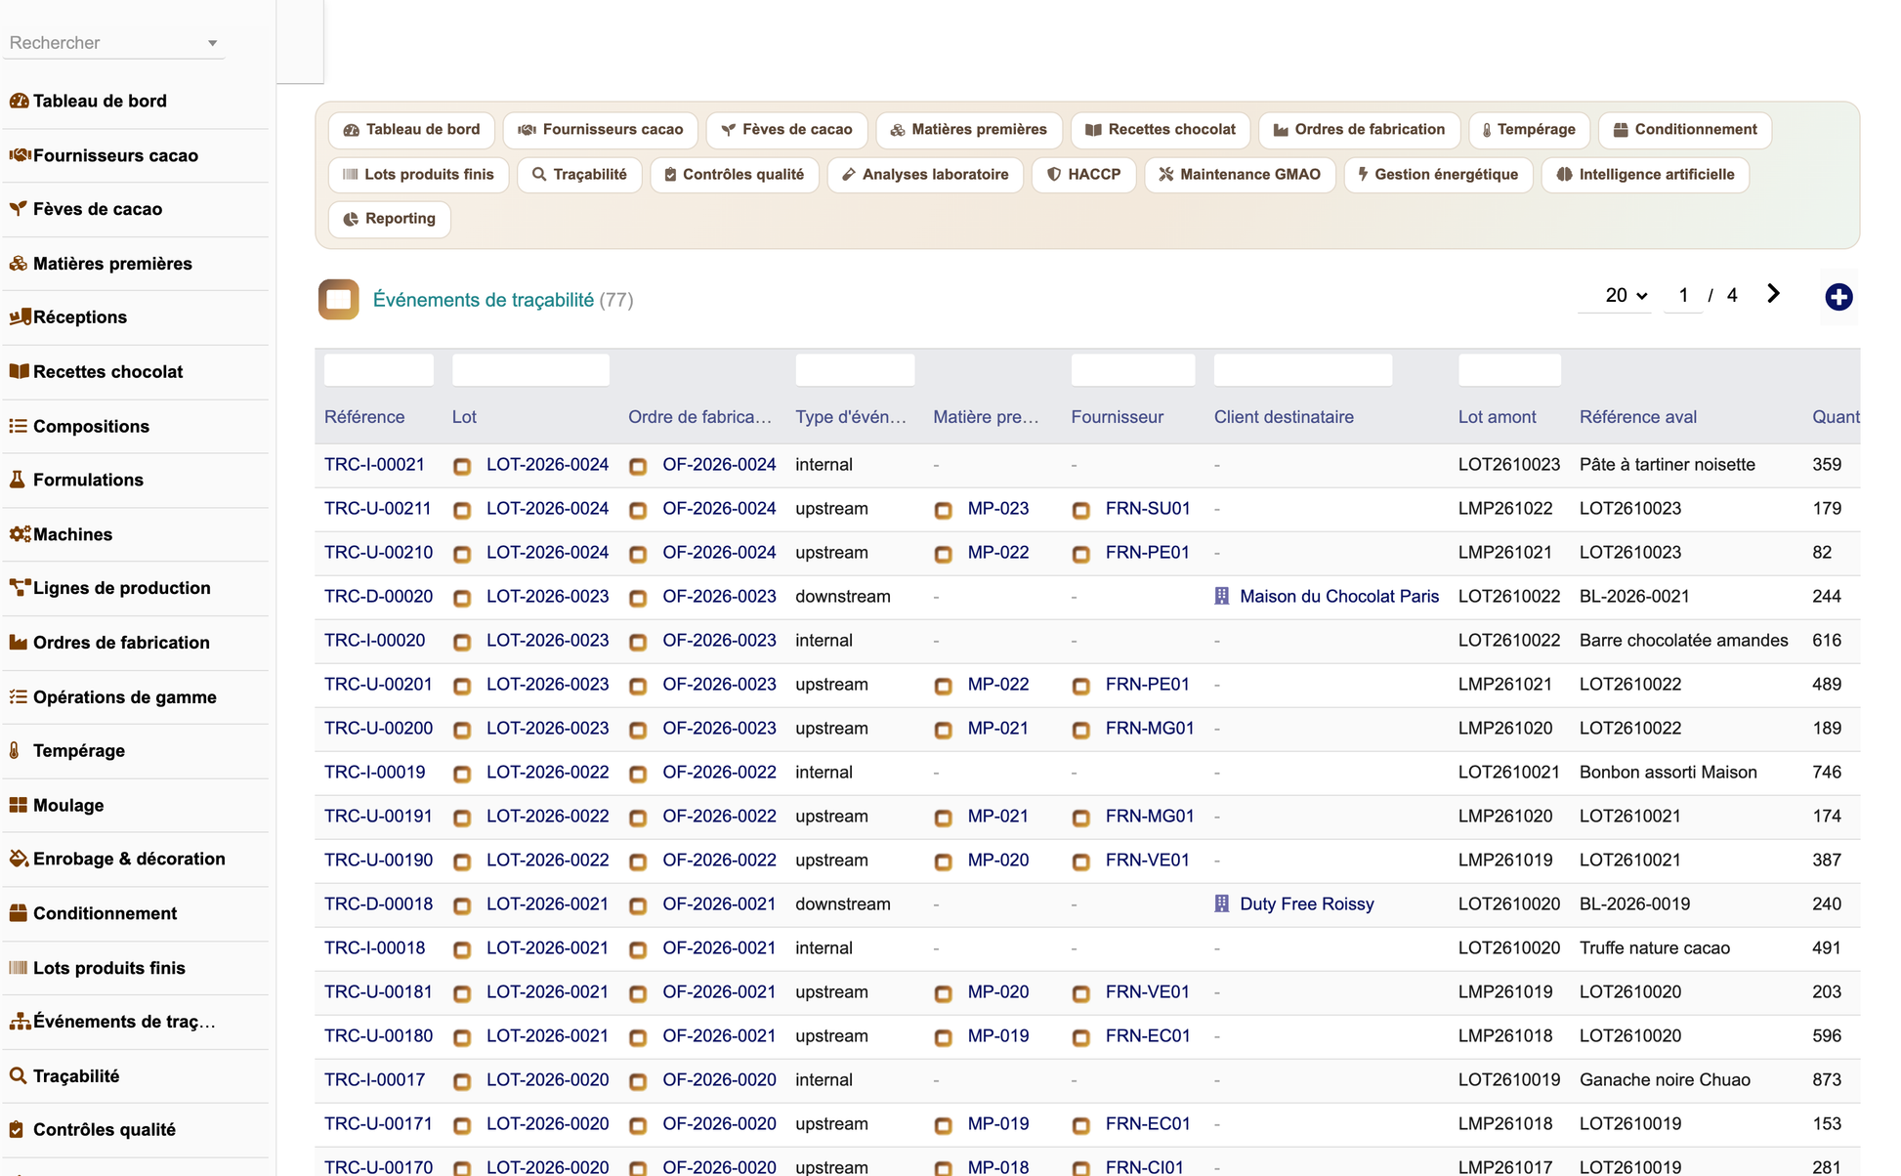1901x1176 pixels.
Task: Open event TRC-I-00021
Action: (374, 465)
